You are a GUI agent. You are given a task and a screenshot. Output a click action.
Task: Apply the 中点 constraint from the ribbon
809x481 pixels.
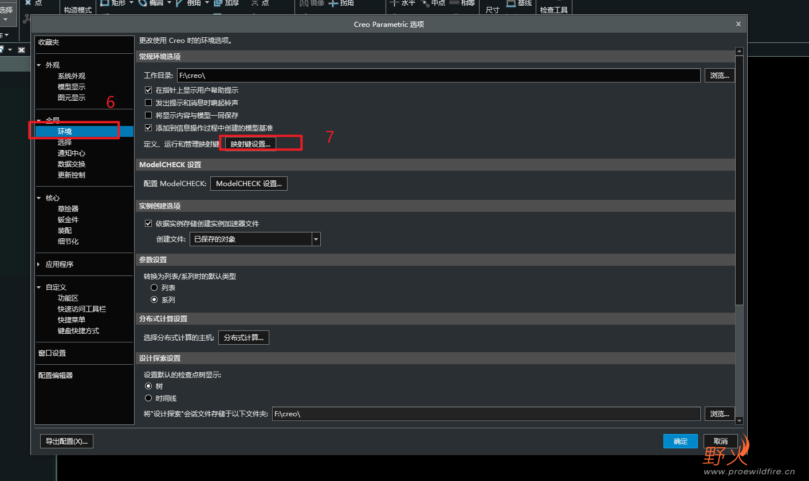pyautogui.click(x=433, y=3)
